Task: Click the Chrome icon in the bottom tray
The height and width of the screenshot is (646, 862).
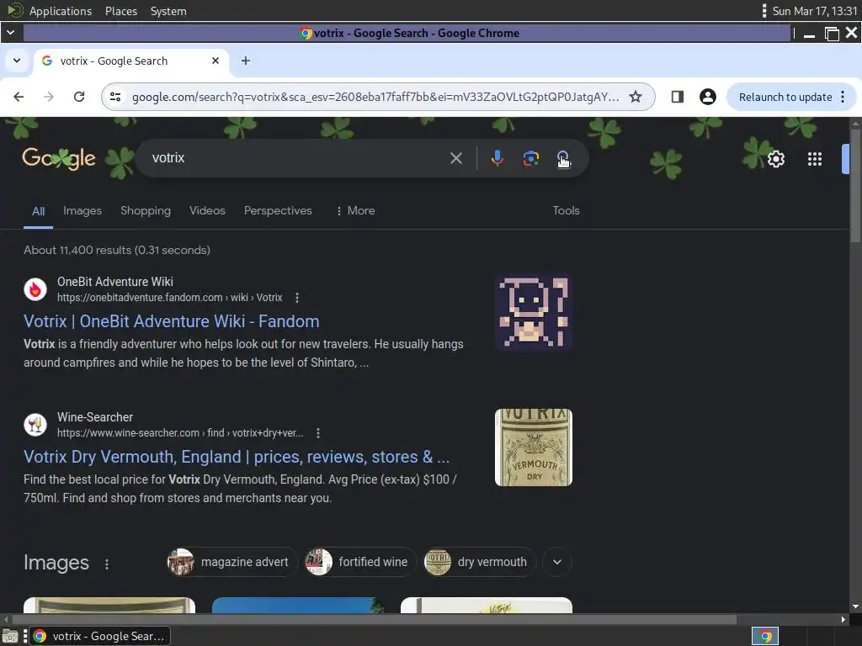Action: pyautogui.click(x=765, y=637)
